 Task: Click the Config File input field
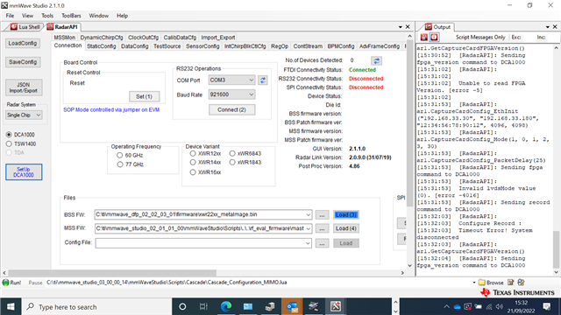(203, 243)
